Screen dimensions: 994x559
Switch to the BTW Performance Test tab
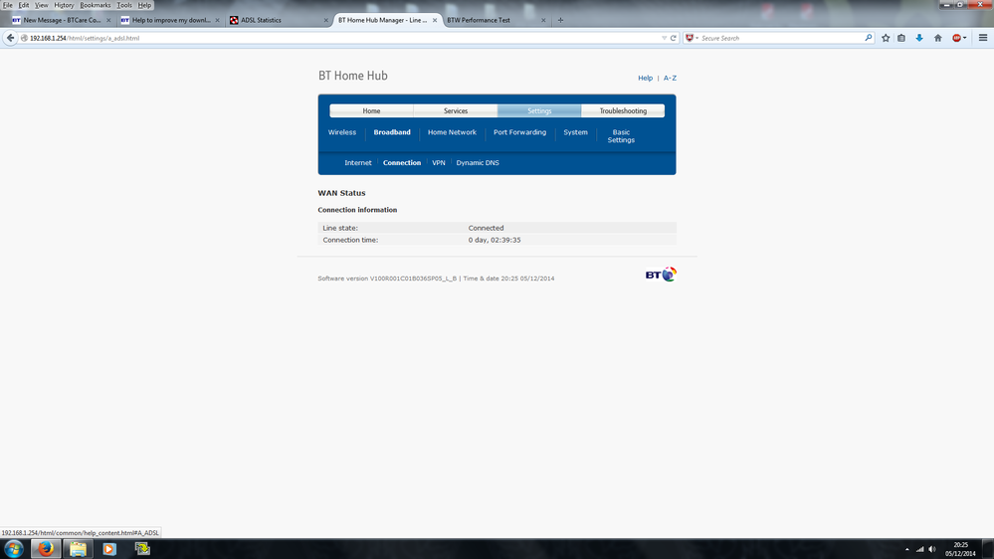click(x=497, y=20)
